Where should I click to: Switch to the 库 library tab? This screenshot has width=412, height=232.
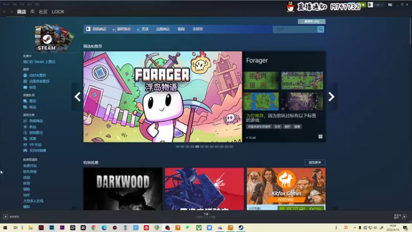(x=32, y=12)
